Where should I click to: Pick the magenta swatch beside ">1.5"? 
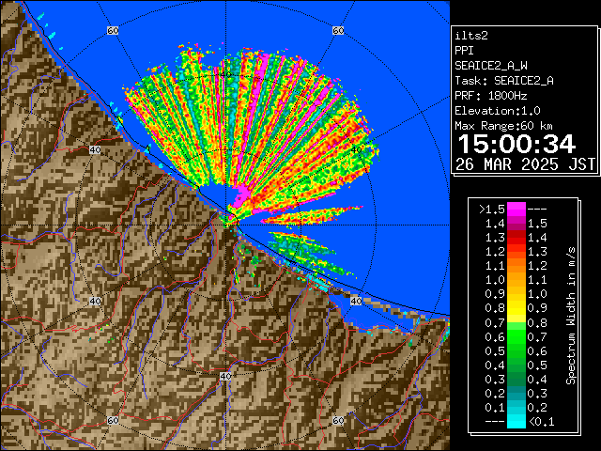[x=516, y=210]
